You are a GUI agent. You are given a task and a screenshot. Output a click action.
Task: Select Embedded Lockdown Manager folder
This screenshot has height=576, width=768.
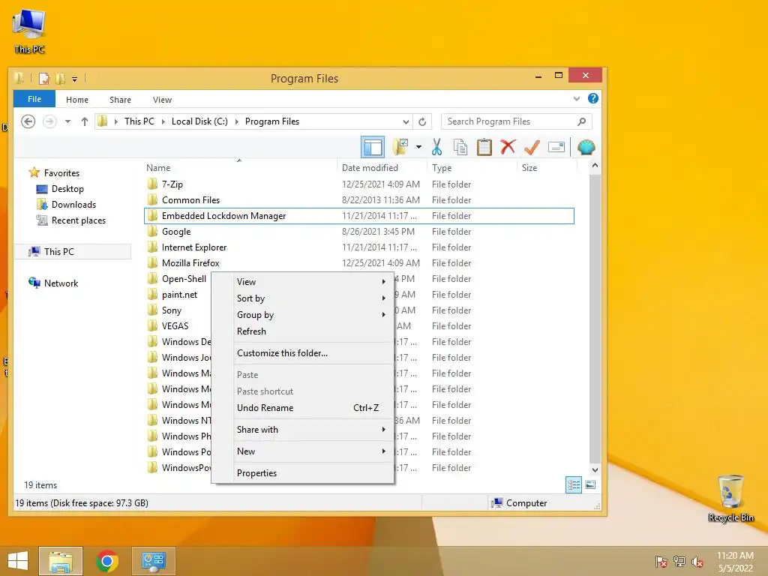[359, 216]
